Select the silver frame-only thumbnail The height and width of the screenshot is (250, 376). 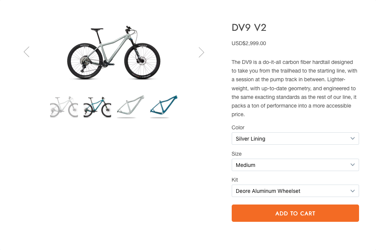click(130, 107)
